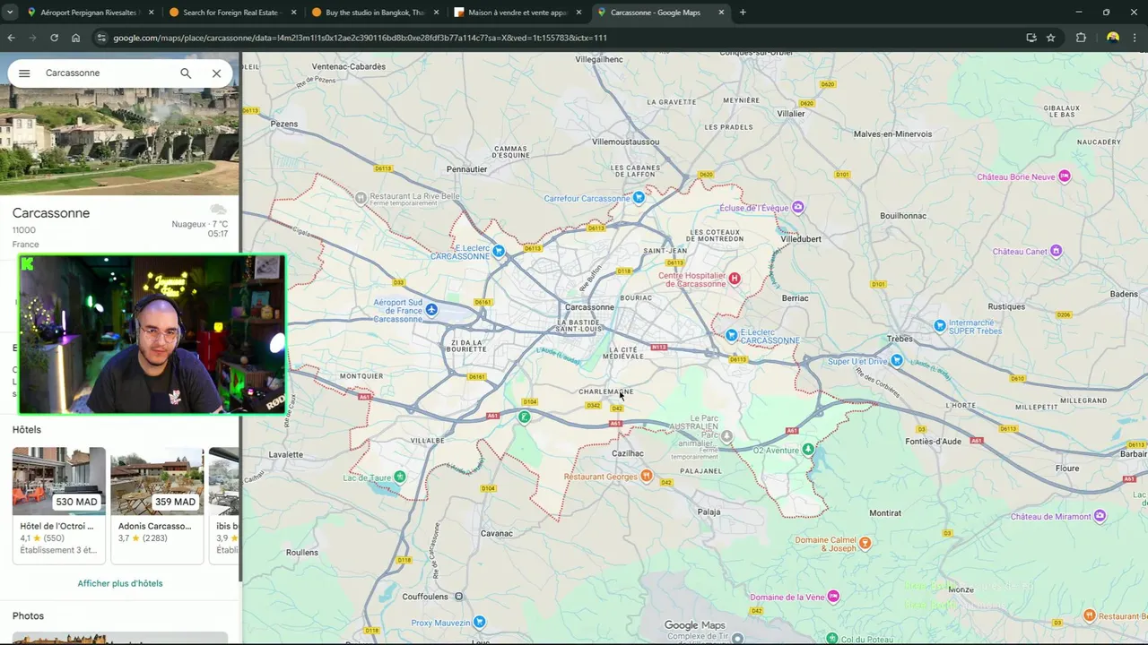Viewport: 1148px width, 645px height.
Task: Click the Domaine de la Vene pin
Action: coord(833,597)
